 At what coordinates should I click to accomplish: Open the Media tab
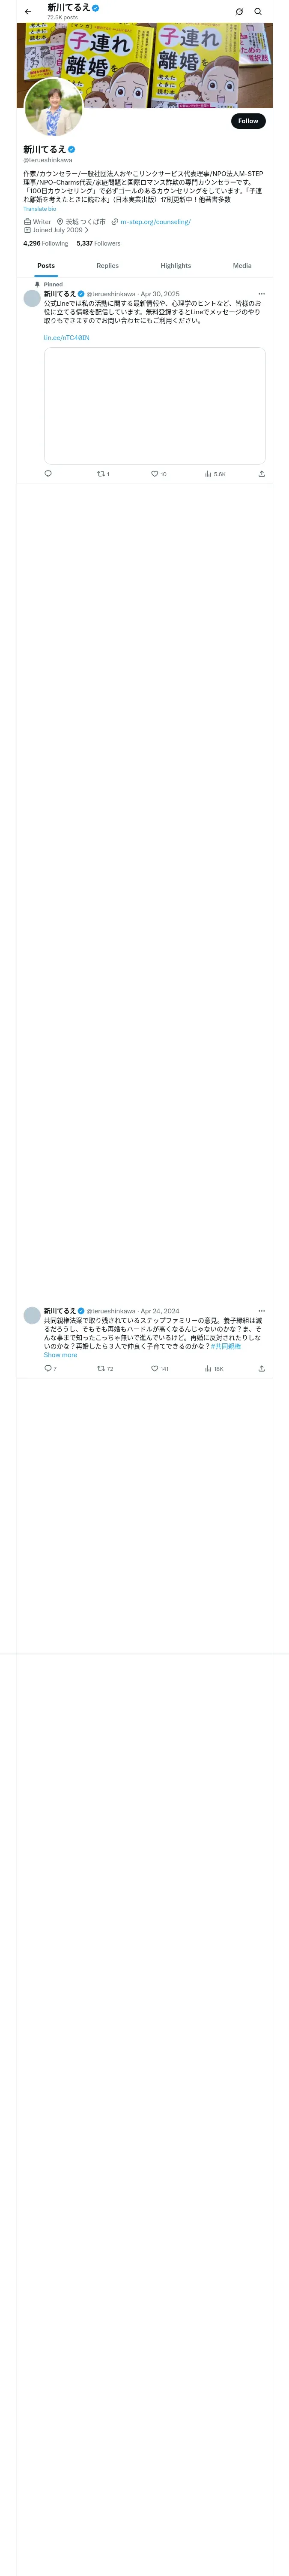point(242,266)
